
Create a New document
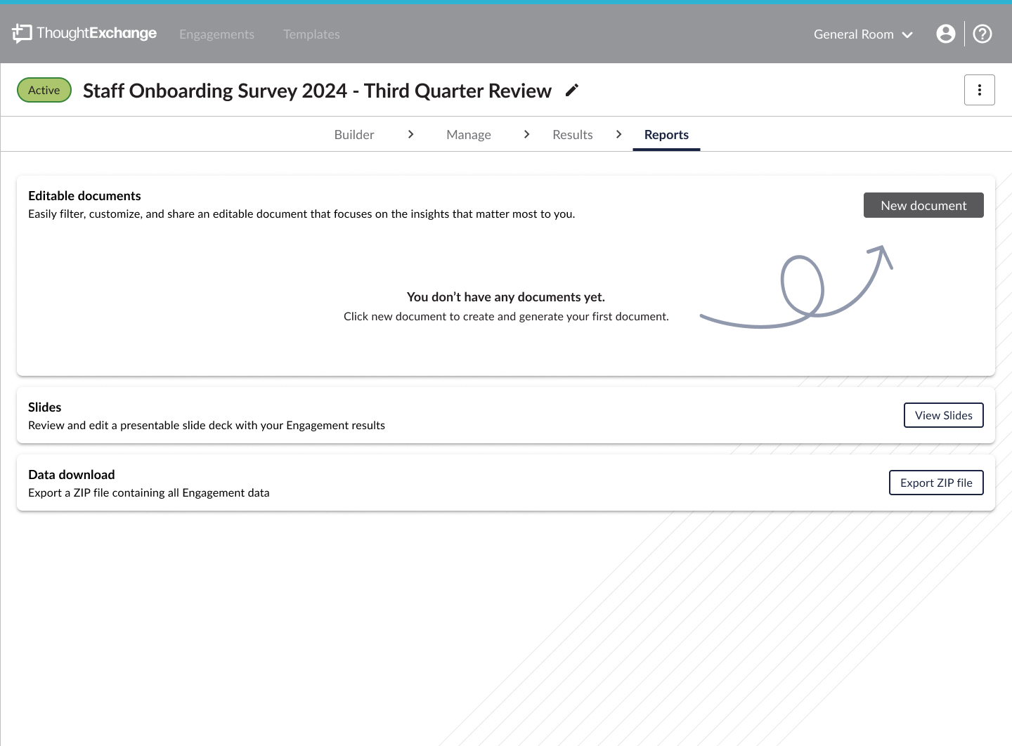pos(923,205)
